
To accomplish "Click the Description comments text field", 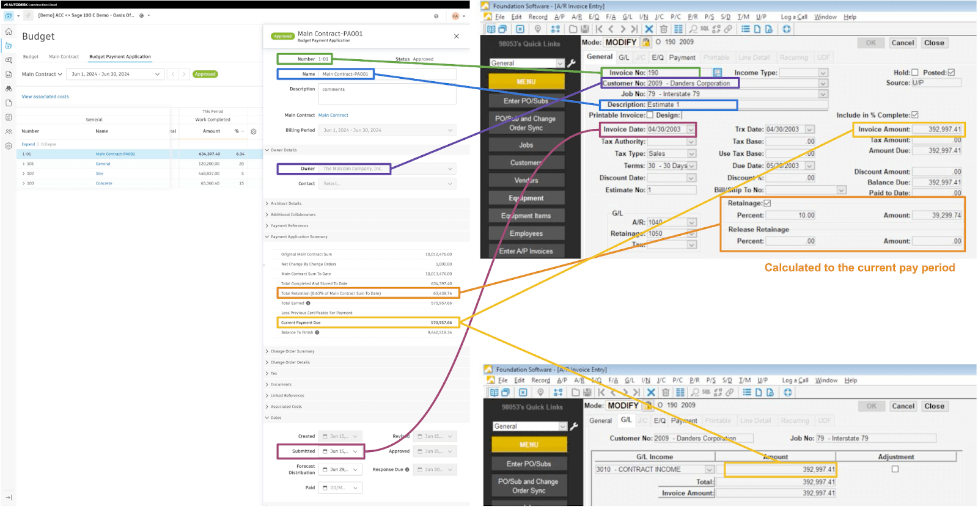I will pos(387,94).
